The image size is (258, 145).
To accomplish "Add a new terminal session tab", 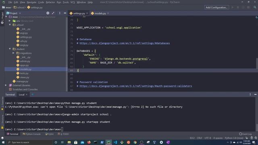I will tap(33, 95).
